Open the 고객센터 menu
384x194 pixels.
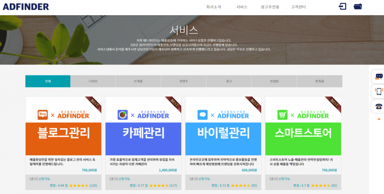click(298, 7)
